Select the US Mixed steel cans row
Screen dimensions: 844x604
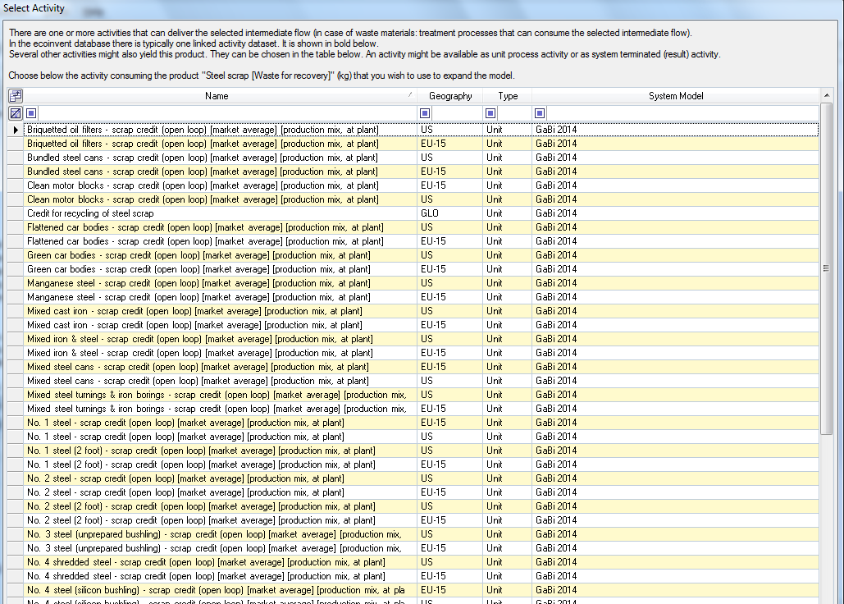point(413,382)
